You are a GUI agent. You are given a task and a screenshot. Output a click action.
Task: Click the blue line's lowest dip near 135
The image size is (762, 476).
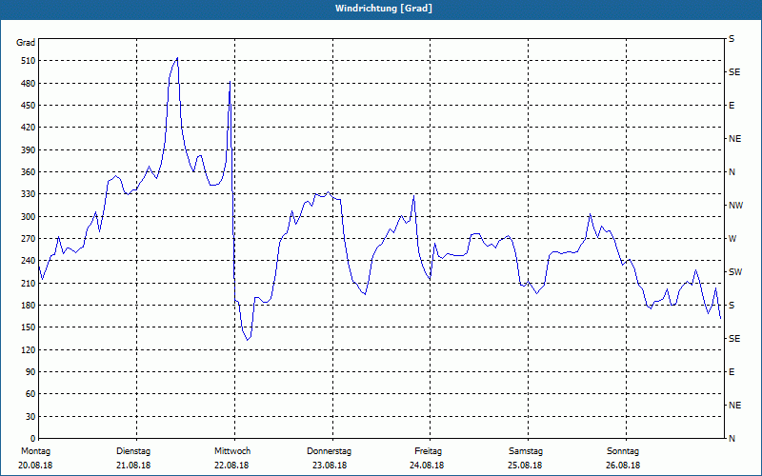tap(248, 340)
